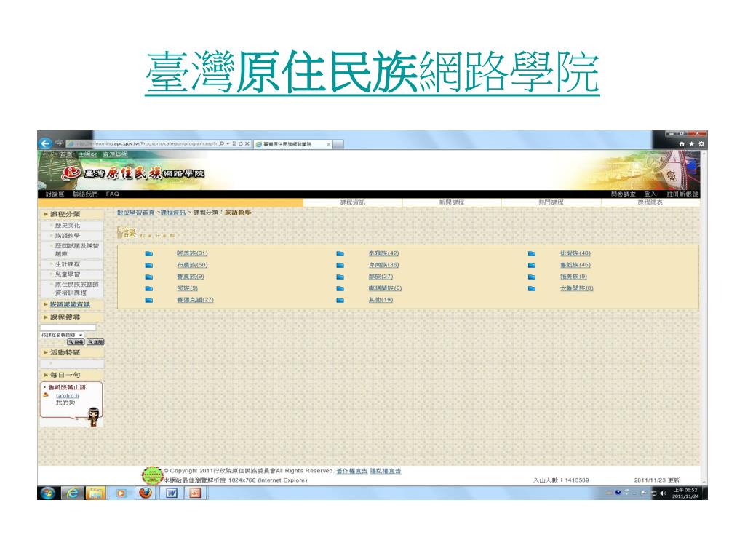Viewport: 745px width, 559px height.
Task: Open Internet Explorer from the taskbar
Action: coord(72,493)
